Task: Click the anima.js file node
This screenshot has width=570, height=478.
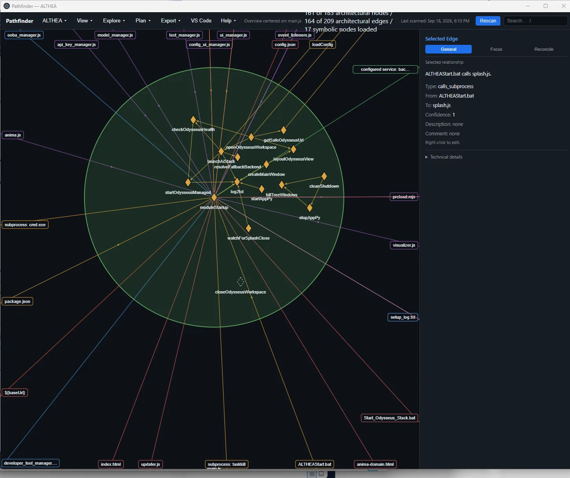Action: [x=13, y=135]
